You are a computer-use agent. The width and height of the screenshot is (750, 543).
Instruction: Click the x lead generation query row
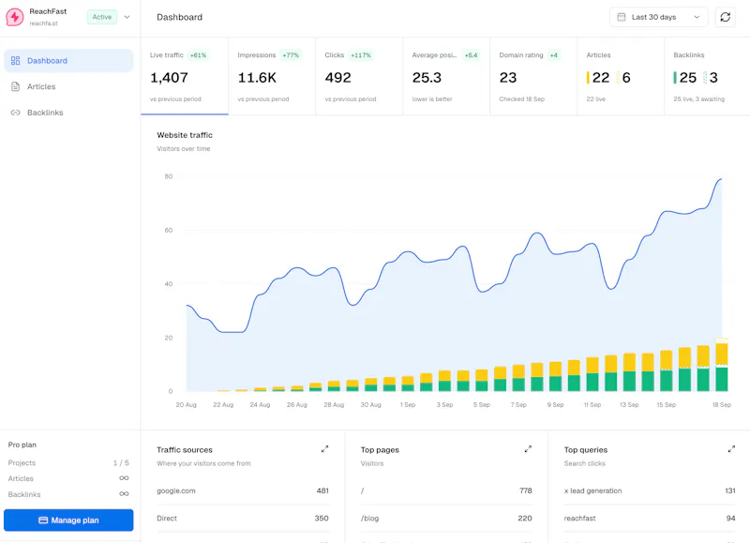pos(650,490)
